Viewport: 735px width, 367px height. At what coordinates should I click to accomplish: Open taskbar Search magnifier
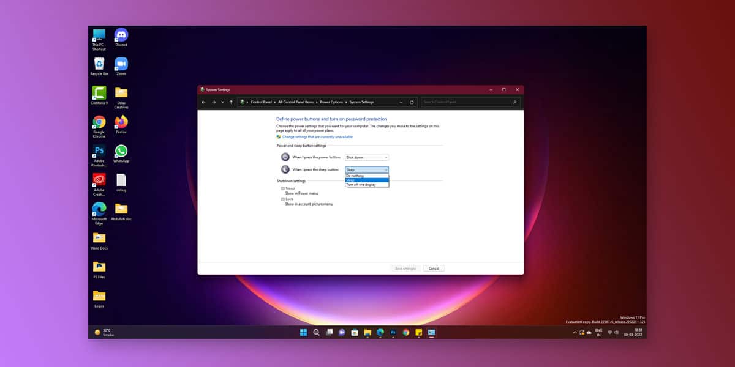pos(316,332)
